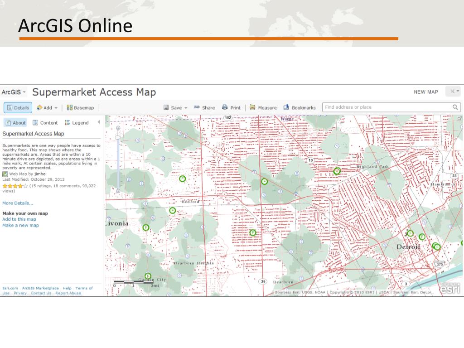
Task: Open the Basemap gallery
Action: pos(81,108)
